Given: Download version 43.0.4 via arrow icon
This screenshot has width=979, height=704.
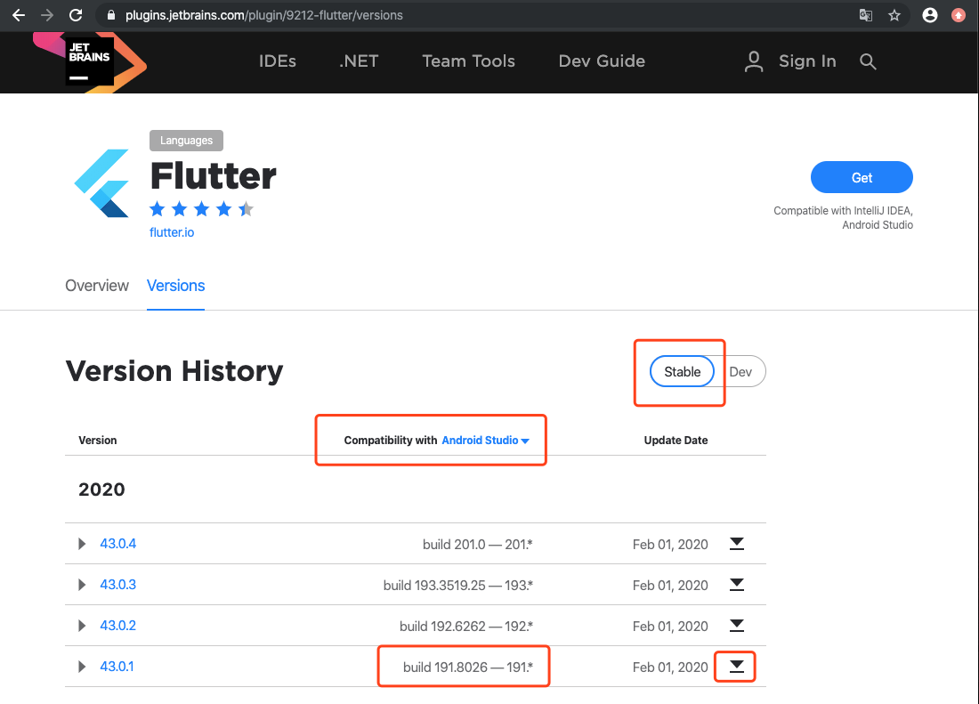Looking at the screenshot, I should click(737, 544).
